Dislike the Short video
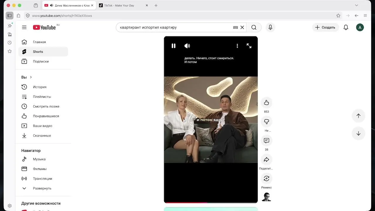Viewport: 375px width, 211px height. (x=266, y=122)
